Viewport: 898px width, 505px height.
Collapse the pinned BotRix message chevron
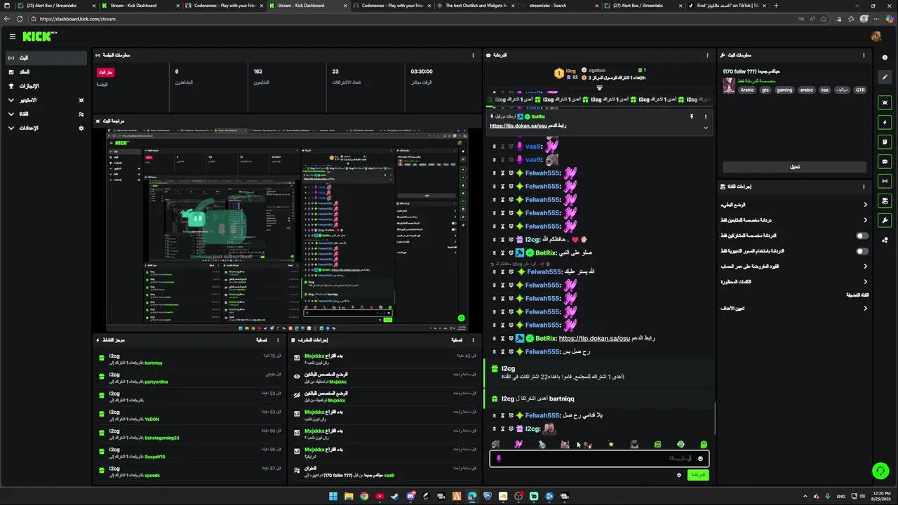click(x=705, y=128)
